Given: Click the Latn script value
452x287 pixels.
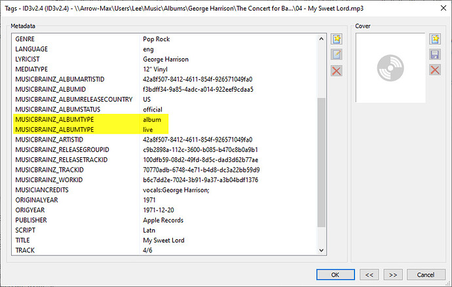Looking at the screenshot, I should (149, 230).
